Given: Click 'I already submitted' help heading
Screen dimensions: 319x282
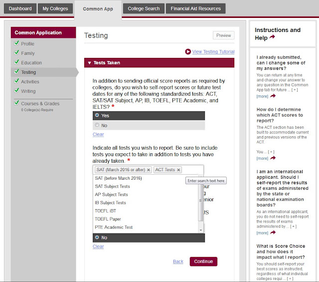Looking at the screenshot, I should click(281, 63).
